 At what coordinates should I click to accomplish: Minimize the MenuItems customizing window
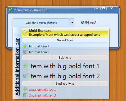(97, 8)
